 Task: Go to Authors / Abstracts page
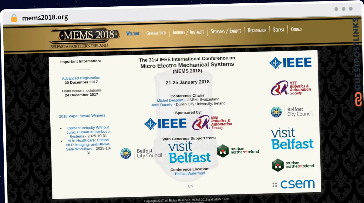(x=188, y=32)
